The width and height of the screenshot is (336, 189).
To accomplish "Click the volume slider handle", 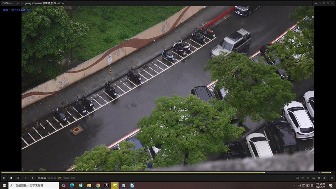I will tap(331, 172).
